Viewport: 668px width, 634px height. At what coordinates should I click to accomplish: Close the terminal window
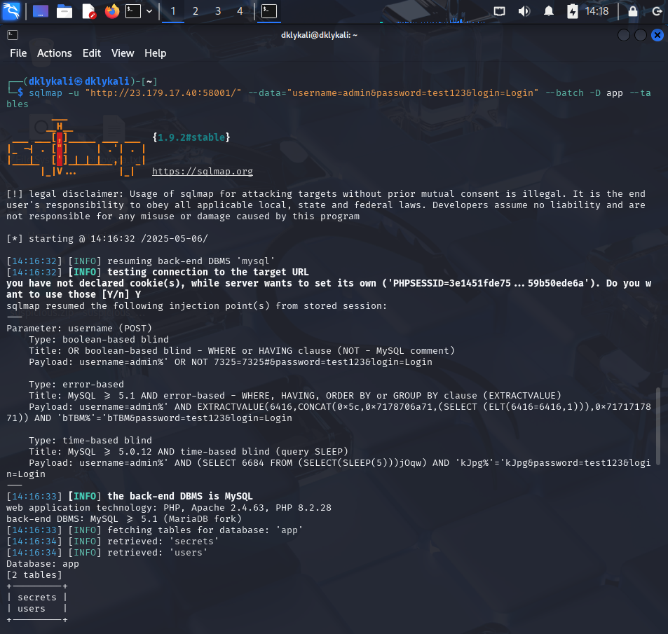pyautogui.click(x=657, y=35)
